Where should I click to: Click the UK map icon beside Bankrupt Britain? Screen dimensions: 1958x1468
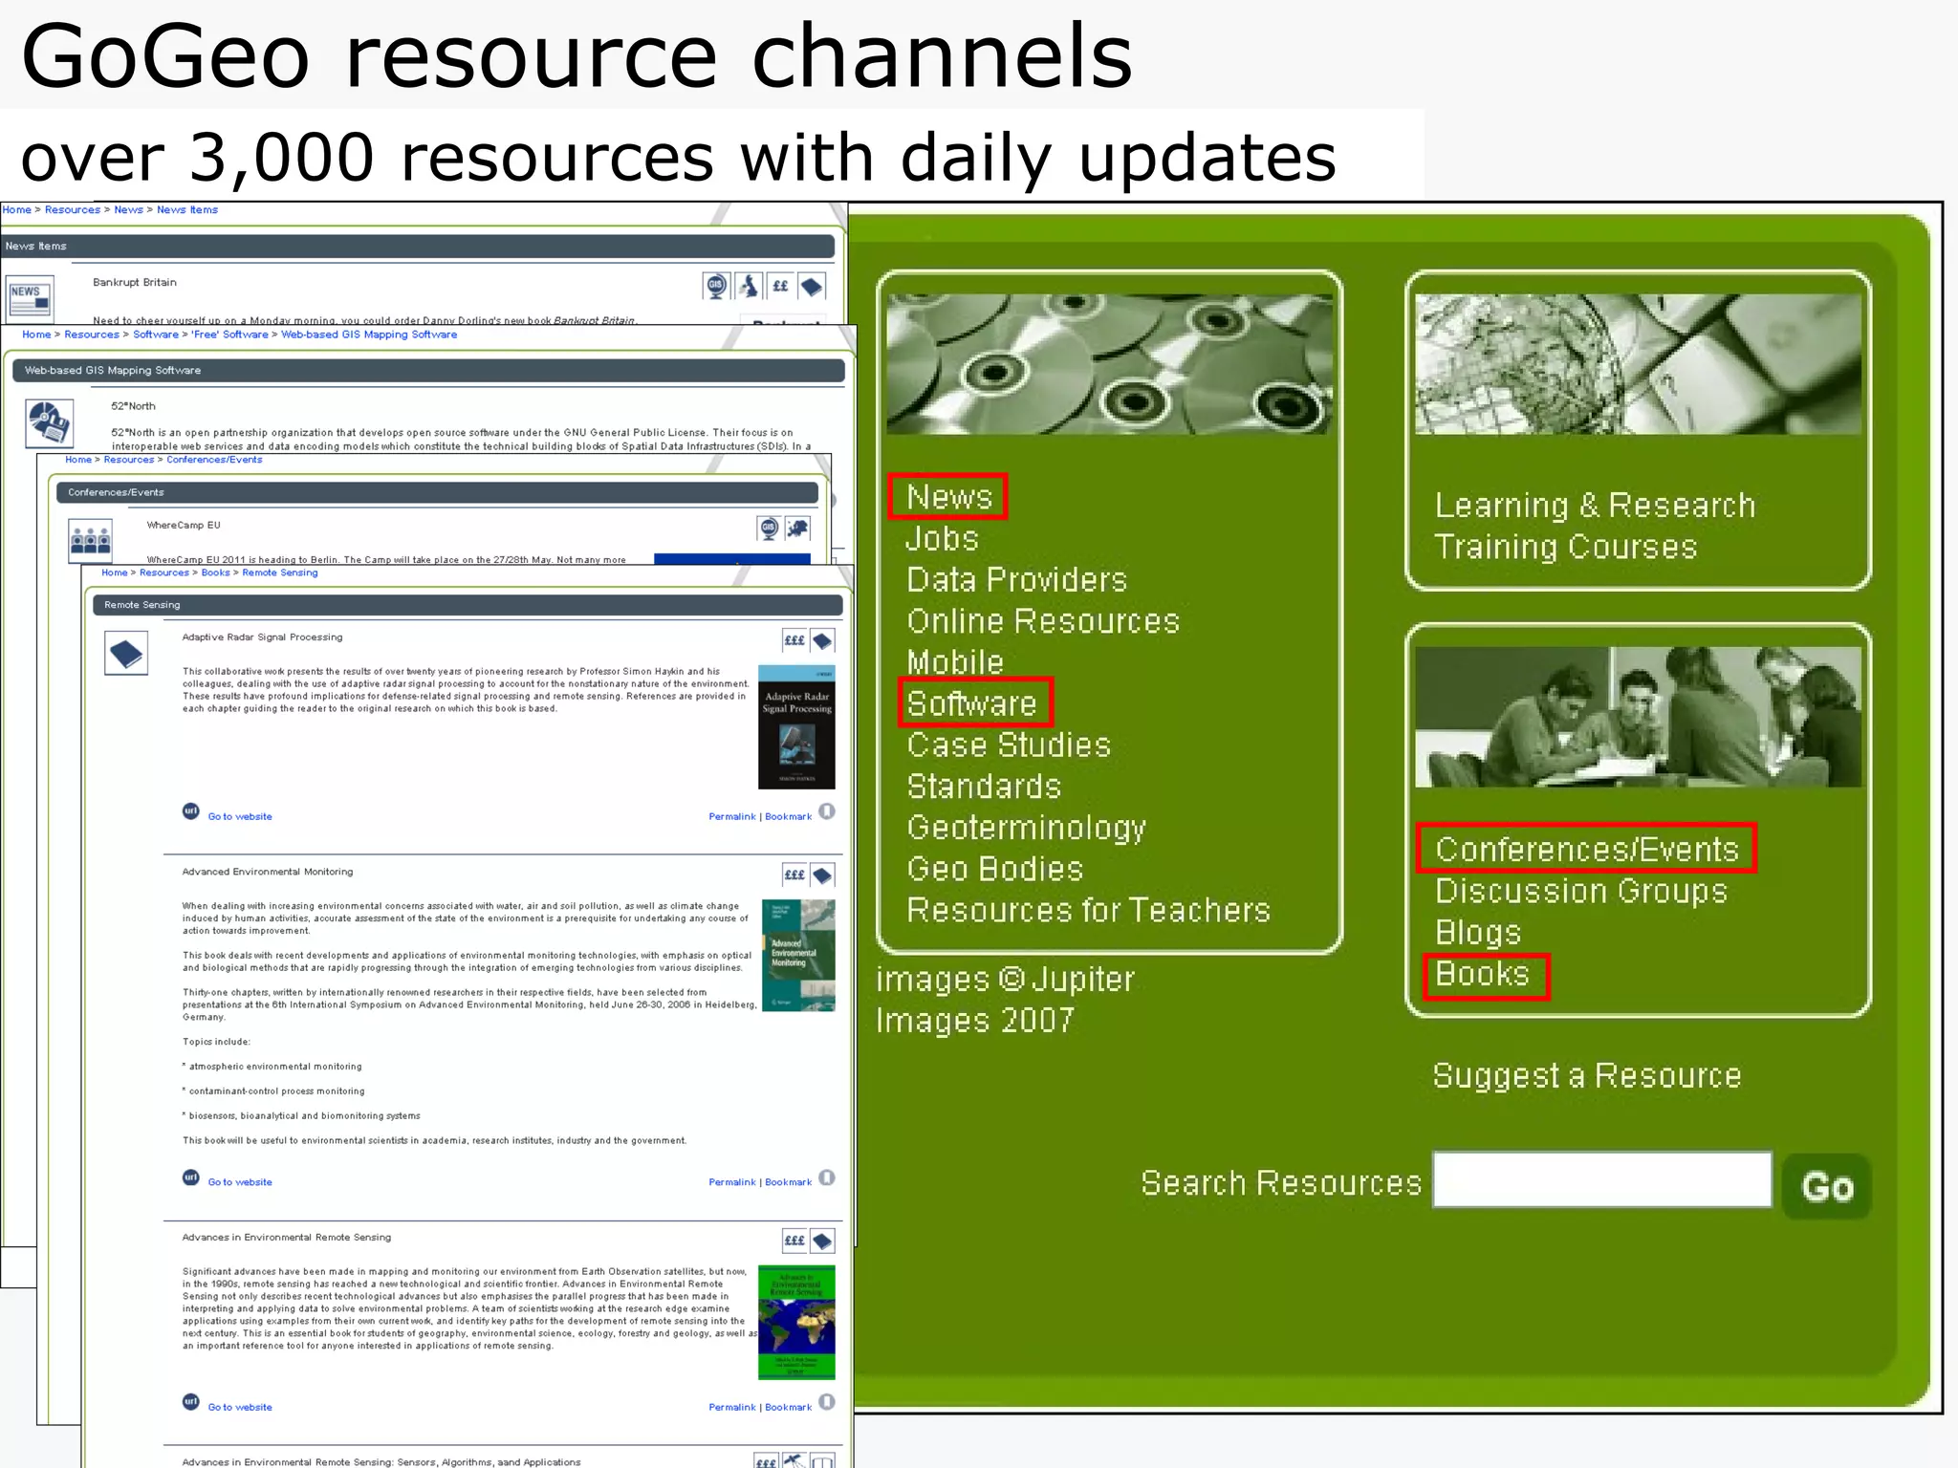pos(749,286)
